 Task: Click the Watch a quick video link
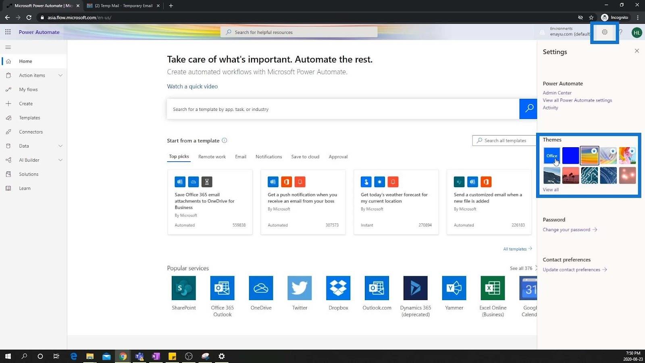tap(192, 86)
